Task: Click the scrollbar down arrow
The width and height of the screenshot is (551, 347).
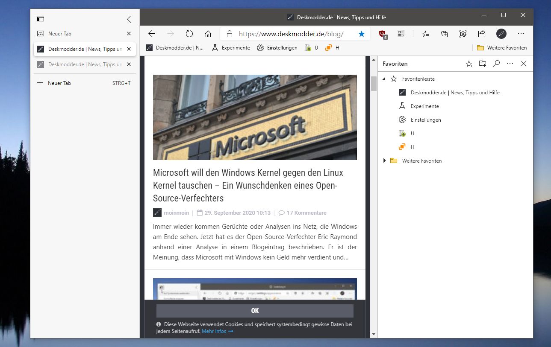Action: pyautogui.click(x=374, y=335)
